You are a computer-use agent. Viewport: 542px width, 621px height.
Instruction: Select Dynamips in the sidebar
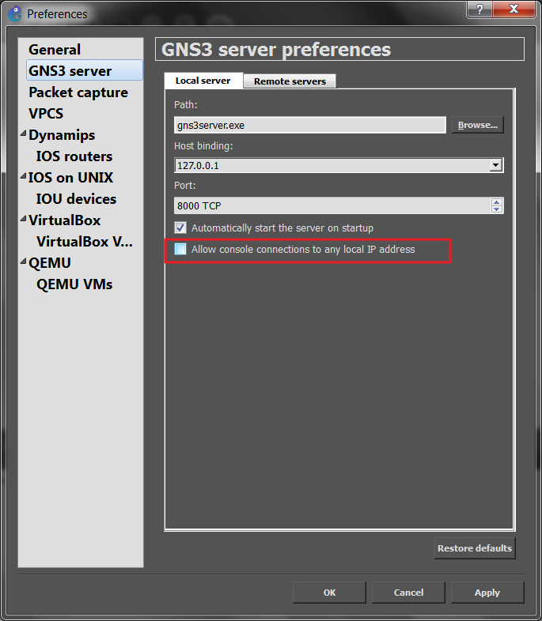pos(62,135)
